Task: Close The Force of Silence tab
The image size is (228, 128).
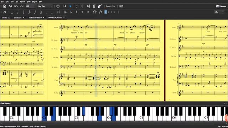Action: (x=43, y=17)
